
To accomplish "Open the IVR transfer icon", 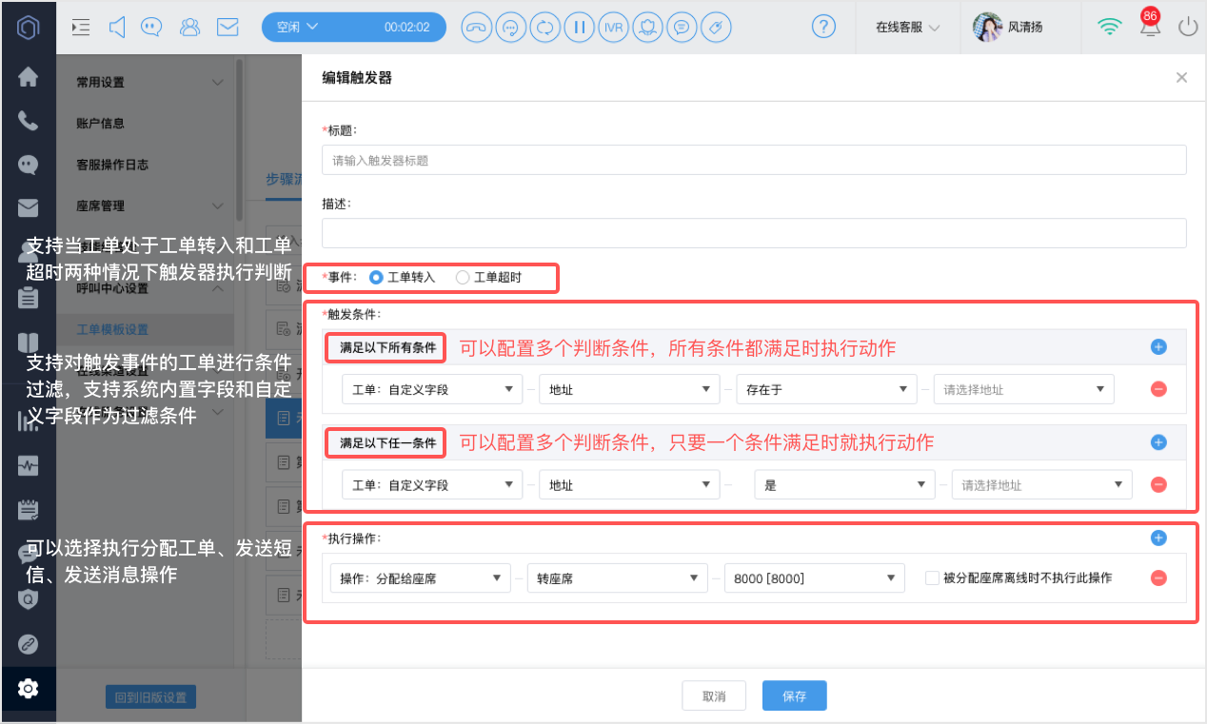I will (x=613, y=28).
